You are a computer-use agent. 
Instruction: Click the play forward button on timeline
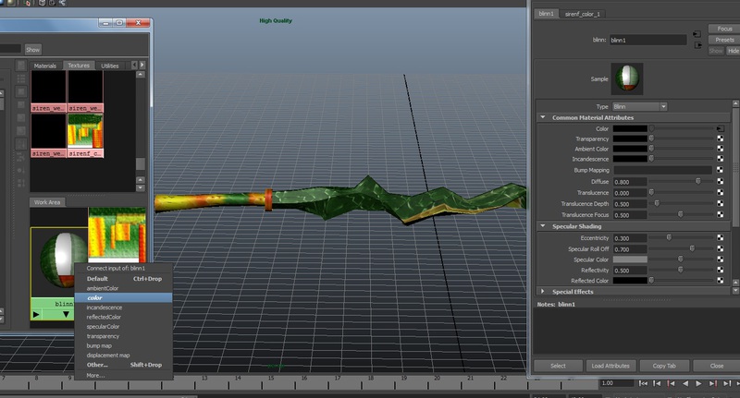click(698, 384)
